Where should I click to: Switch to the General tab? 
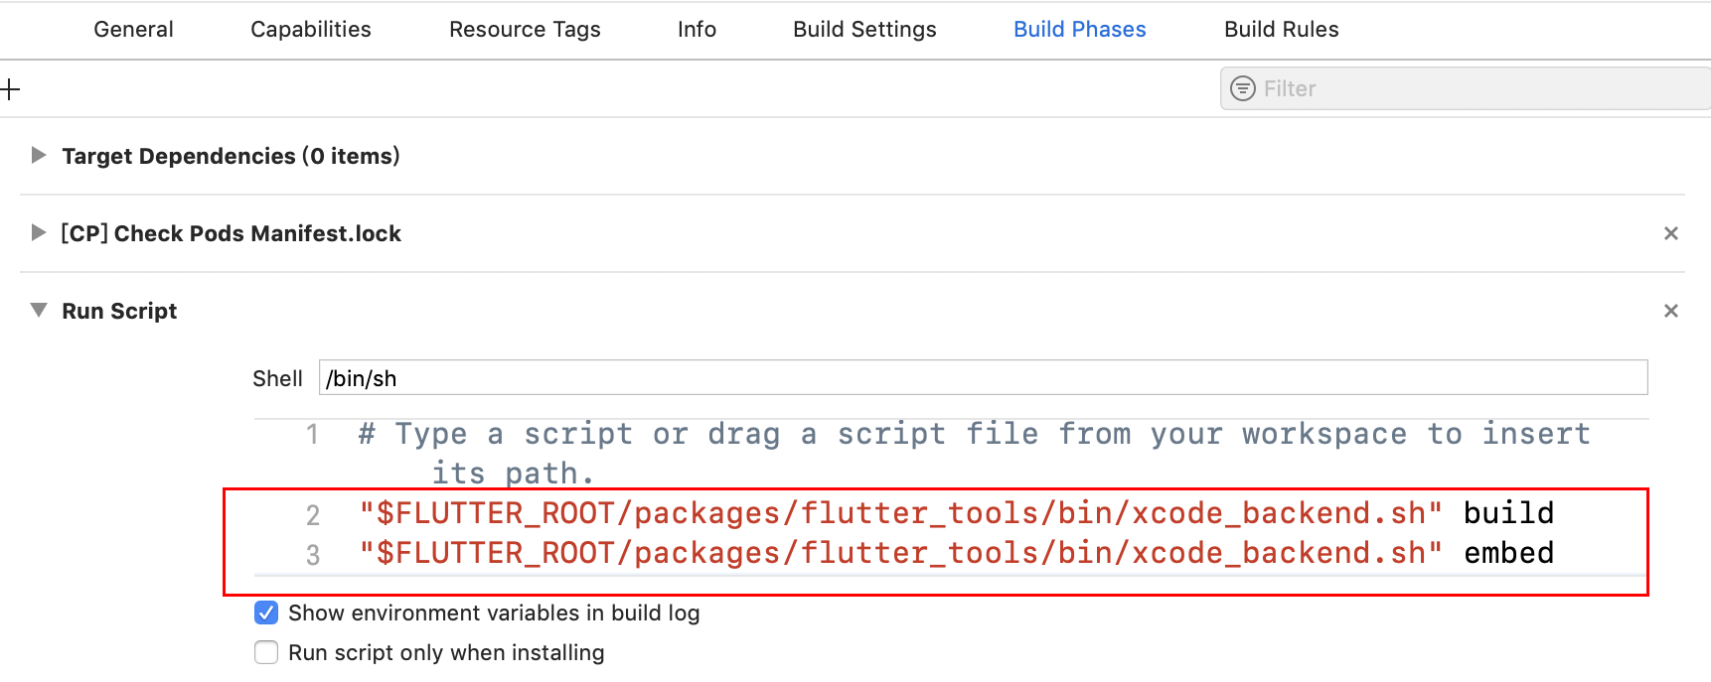133,30
